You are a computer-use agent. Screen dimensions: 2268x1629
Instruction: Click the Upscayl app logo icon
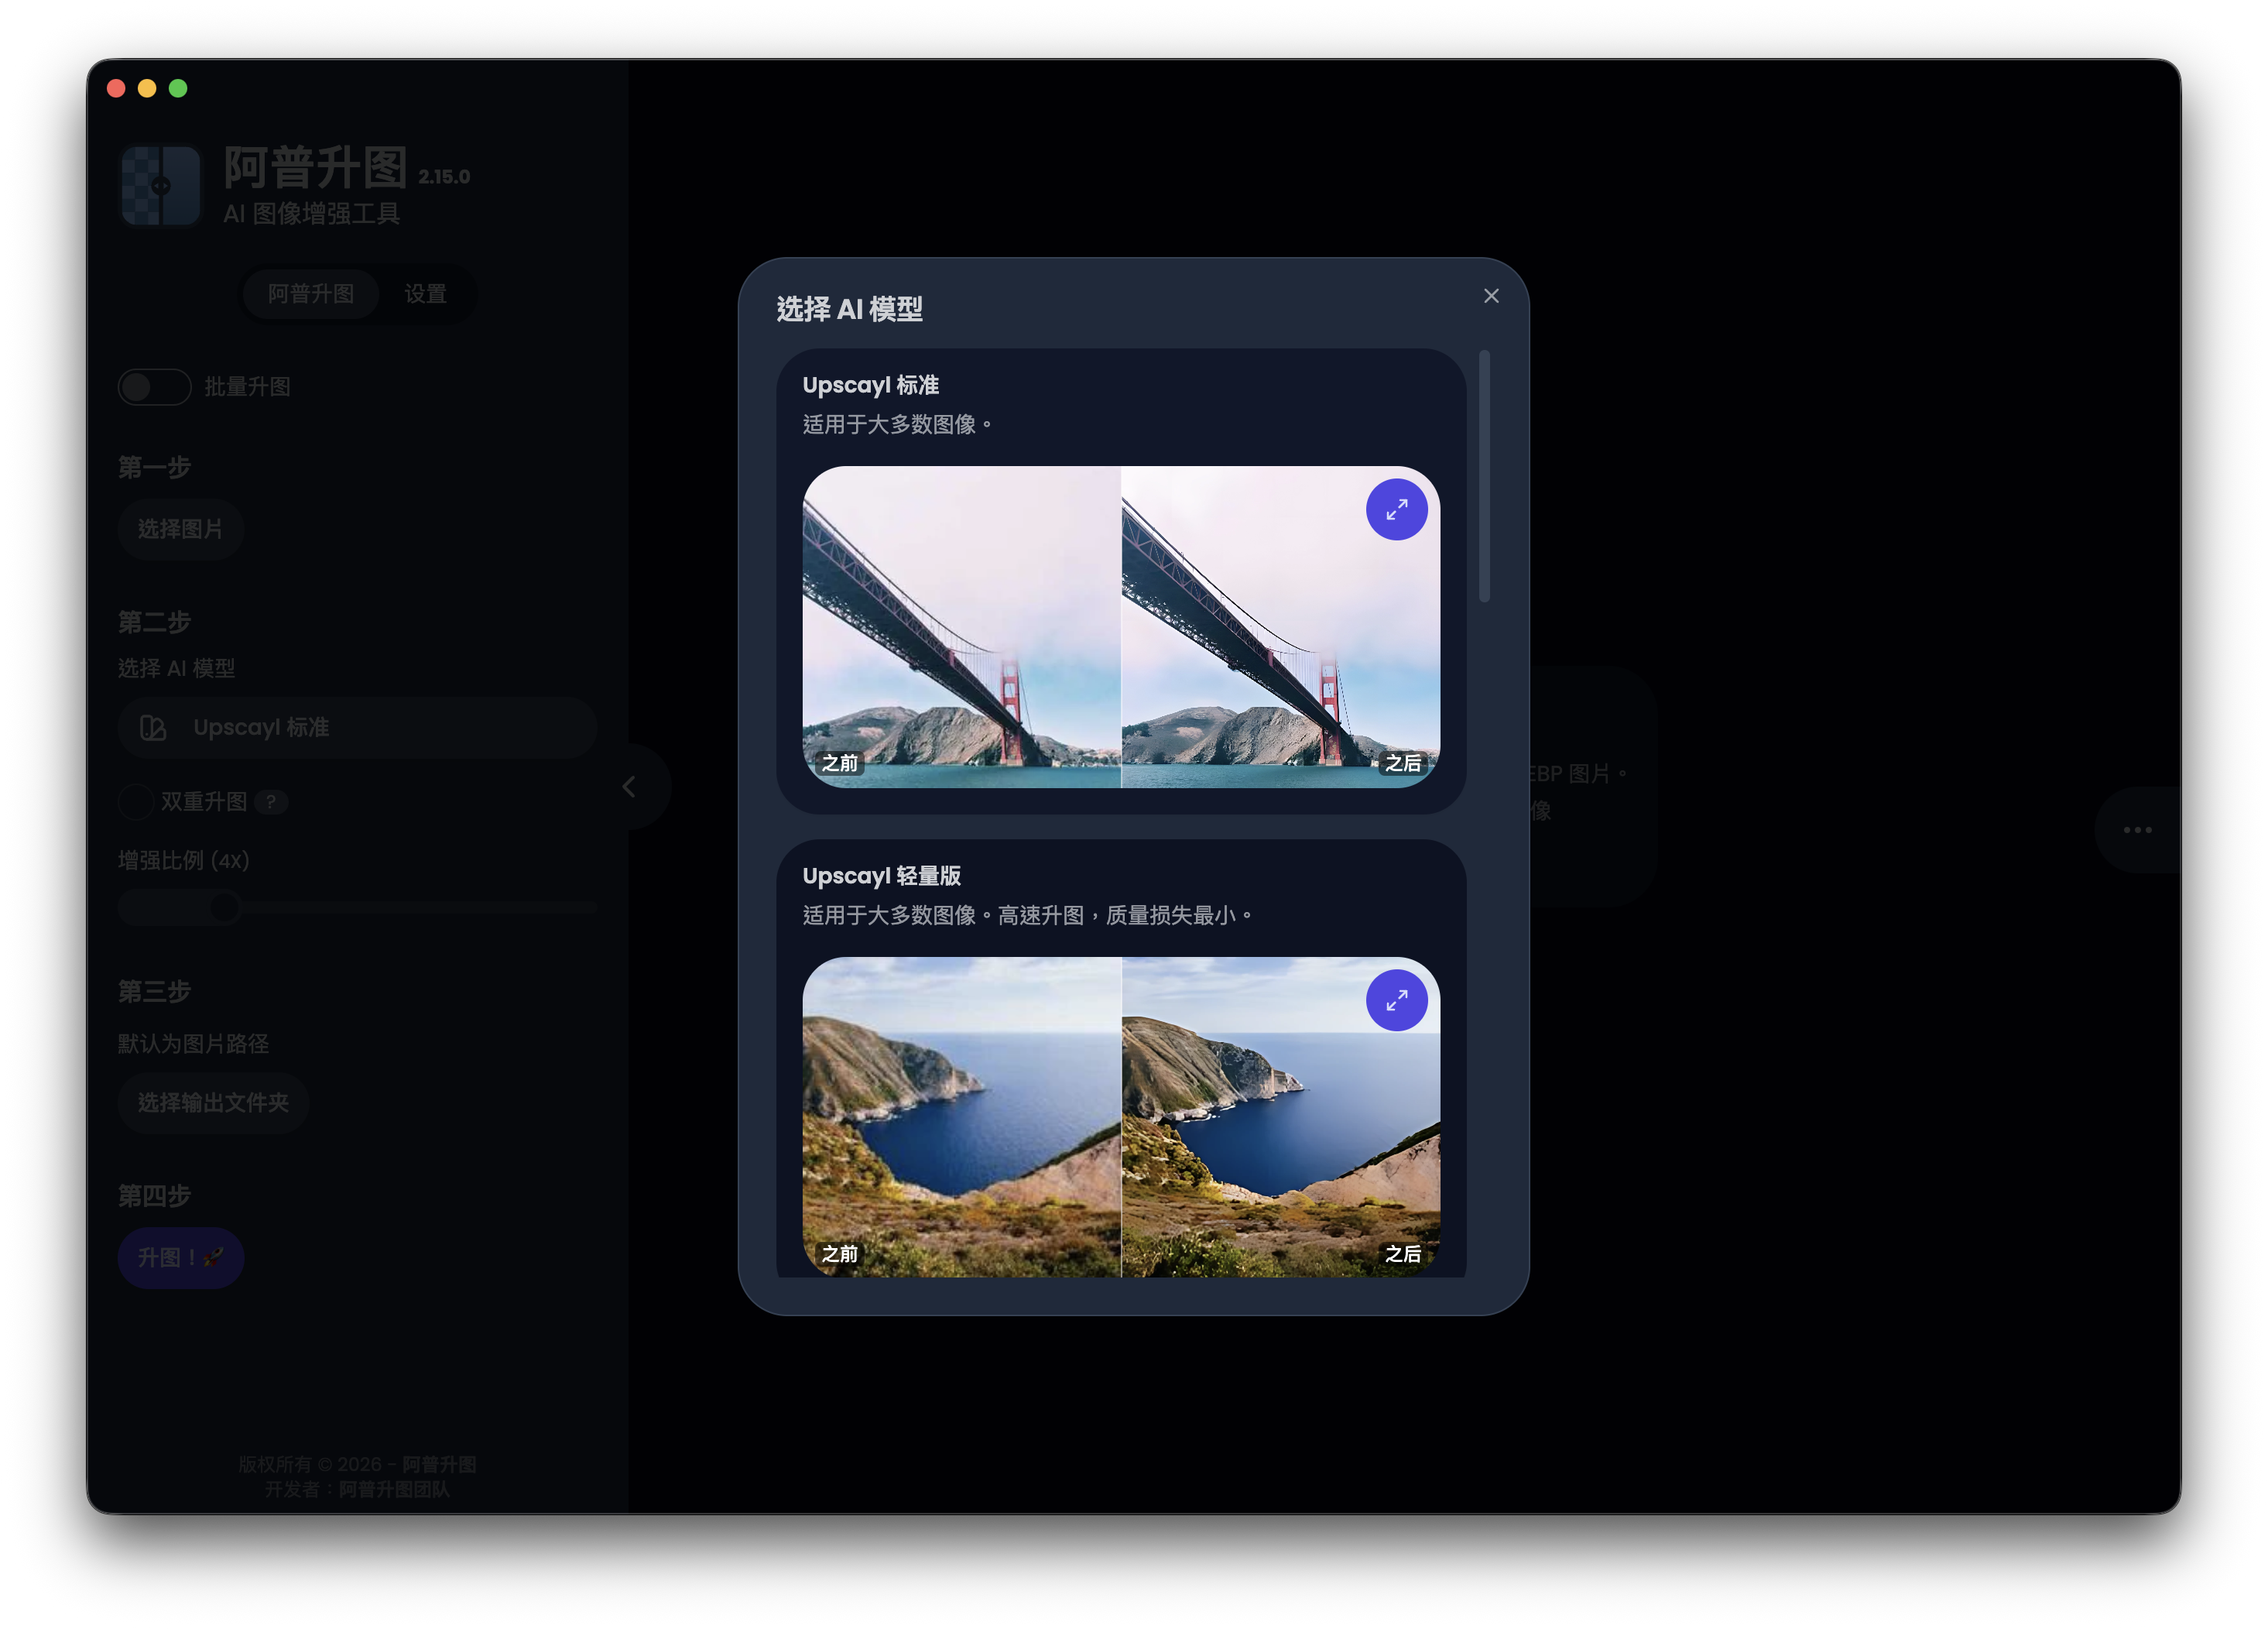click(x=160, y=186)
